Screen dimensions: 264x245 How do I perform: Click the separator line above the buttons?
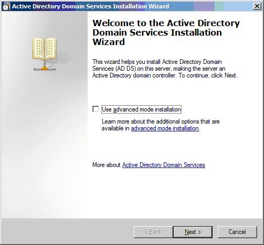point(132,219)
